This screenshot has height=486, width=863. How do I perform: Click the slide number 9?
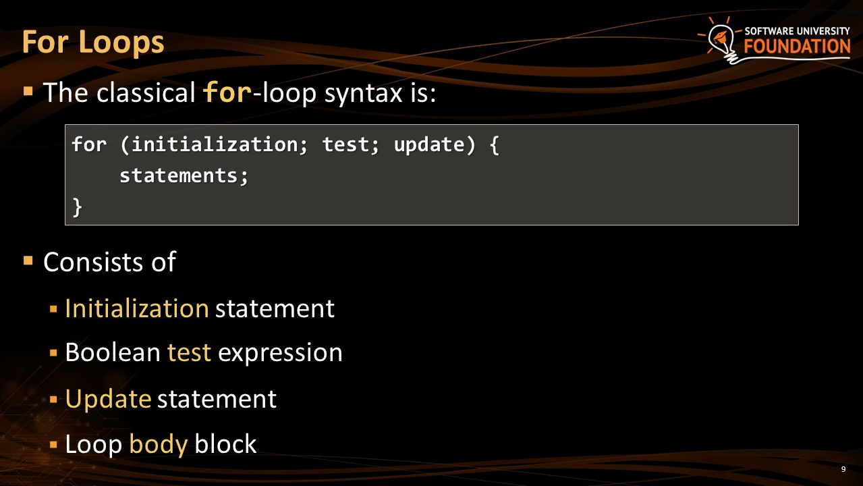click(x=843, y=470)
